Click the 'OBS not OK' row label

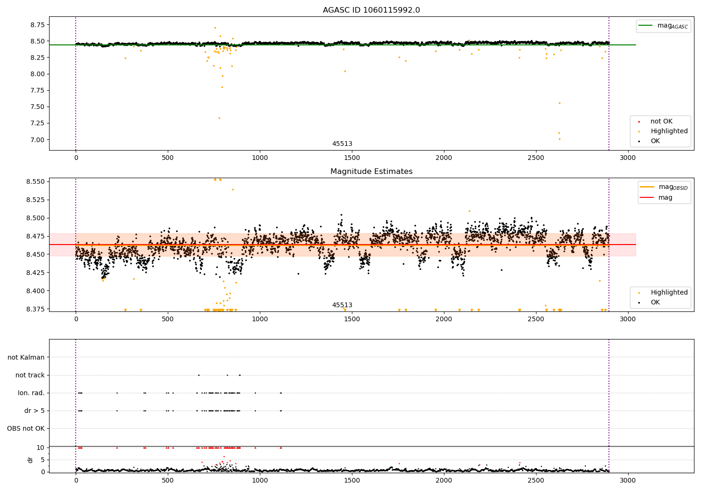coord(26,428)
